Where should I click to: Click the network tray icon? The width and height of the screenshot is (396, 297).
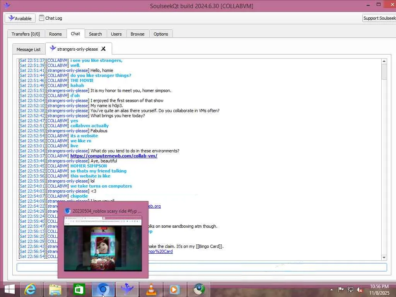coord(350,289)
